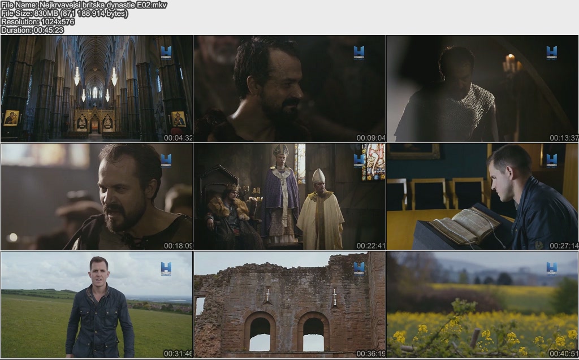Click the History logo on the yellow flowers thumbnail
Viewport: 579px width, 360px height.
[551, 268]
